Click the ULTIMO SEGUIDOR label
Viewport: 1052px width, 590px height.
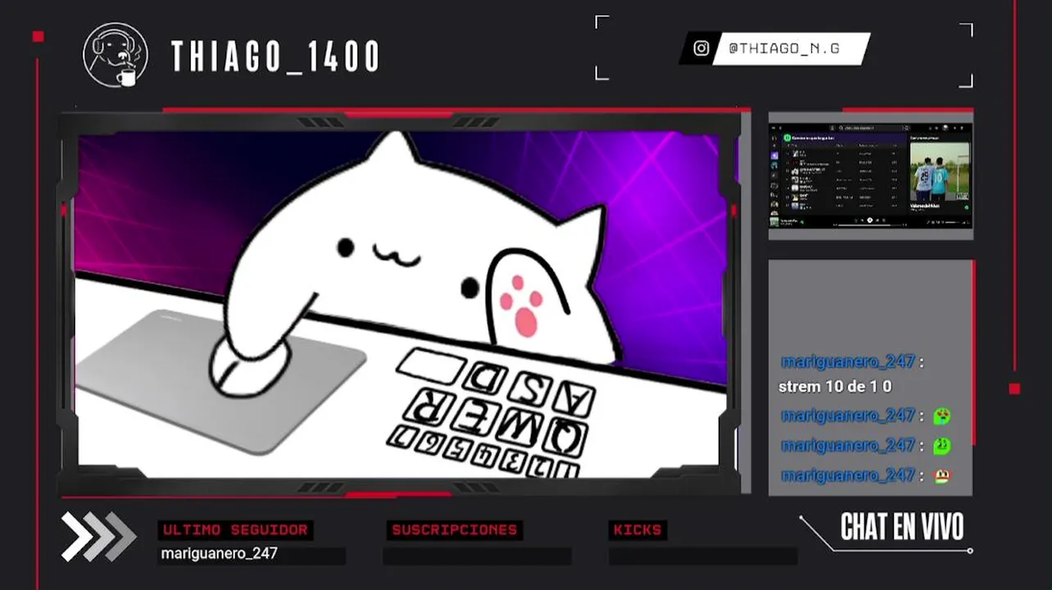(235, 530)
